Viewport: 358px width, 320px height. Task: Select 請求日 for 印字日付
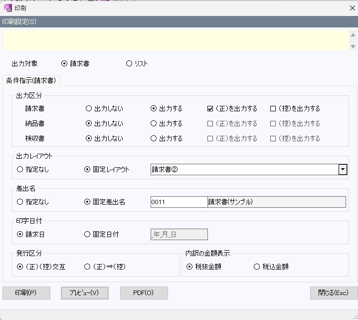[x=30, y=234]
